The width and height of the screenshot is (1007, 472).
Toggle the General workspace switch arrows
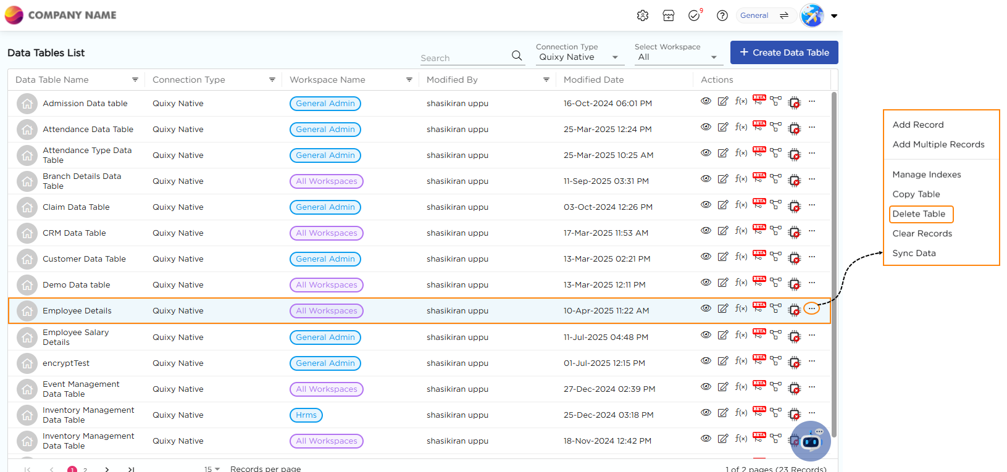tap(784, 15)
